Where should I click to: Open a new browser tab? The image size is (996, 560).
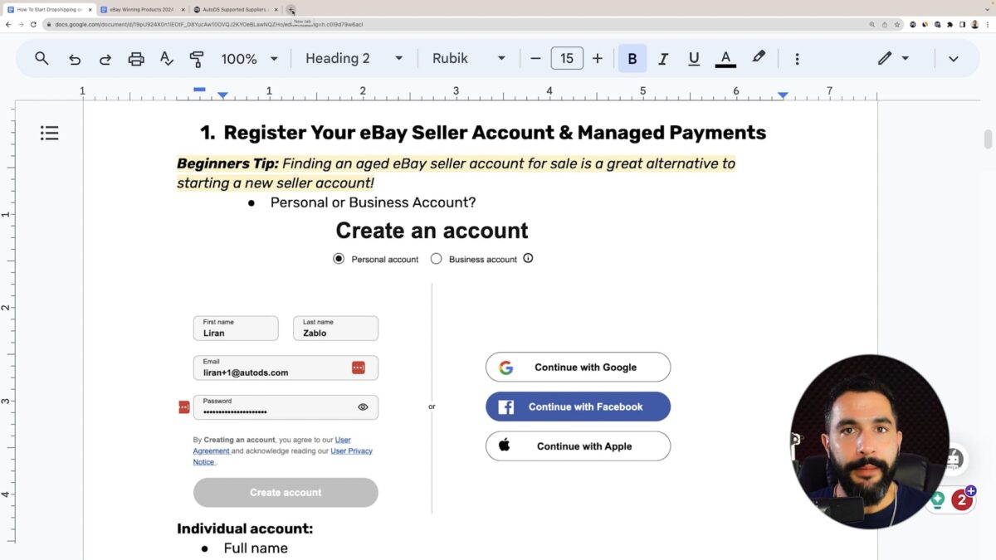coord(290,9)
